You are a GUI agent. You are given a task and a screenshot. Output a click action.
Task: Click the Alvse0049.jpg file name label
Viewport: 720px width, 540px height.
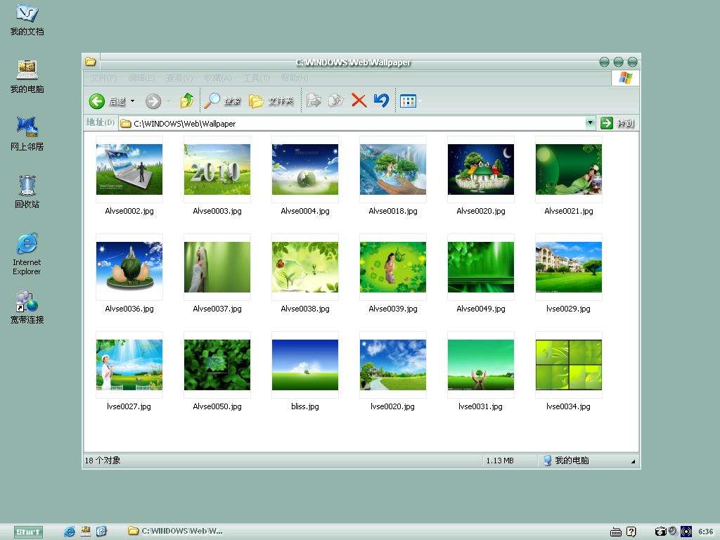click(x=481, y=309)
